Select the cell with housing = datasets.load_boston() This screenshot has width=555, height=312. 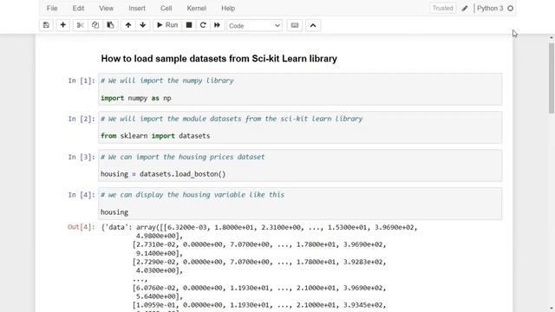[x=300, y=166]
